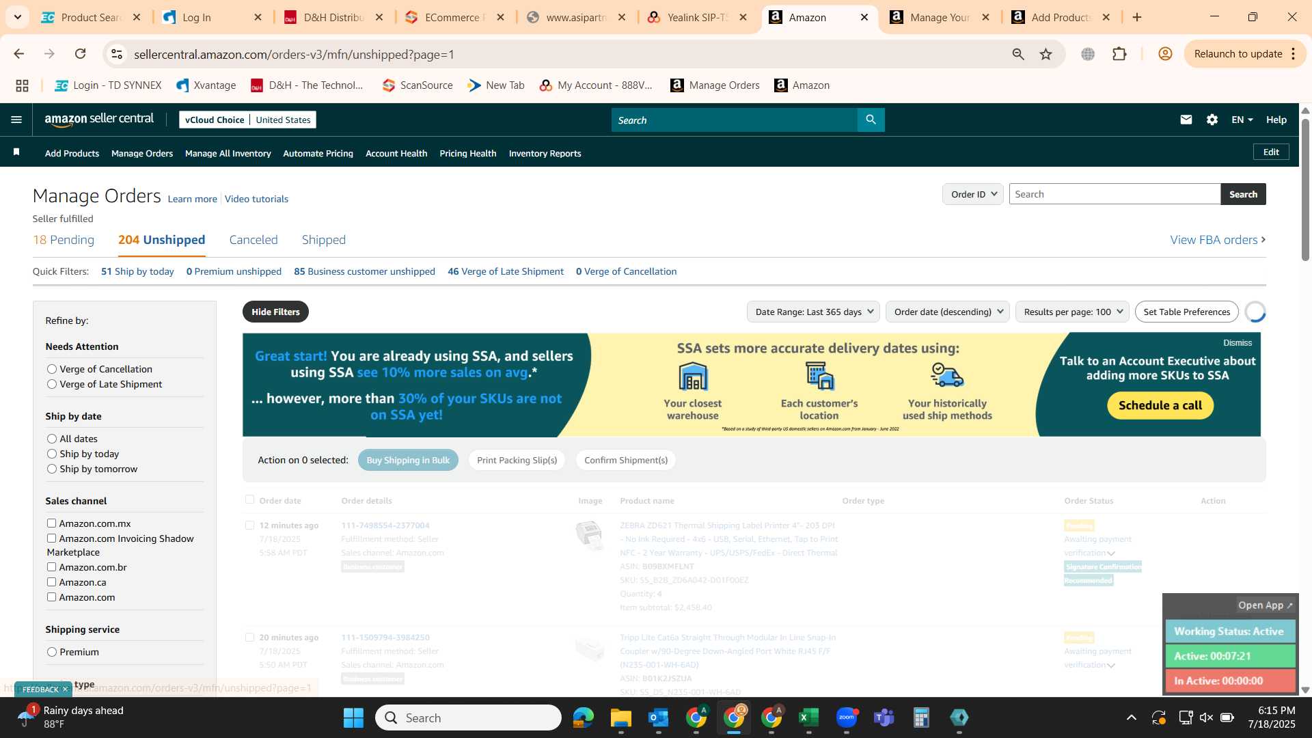Image resolution: width=1312 pixels, height=738 pixels.
Task: Click Hide Filters button
Action: [x=275, y=312]
